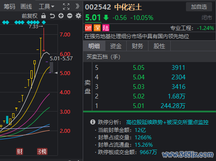This screenshot has height=161, width=216.
Task: Expand more tools with double chevron
Action: (78, 6)
